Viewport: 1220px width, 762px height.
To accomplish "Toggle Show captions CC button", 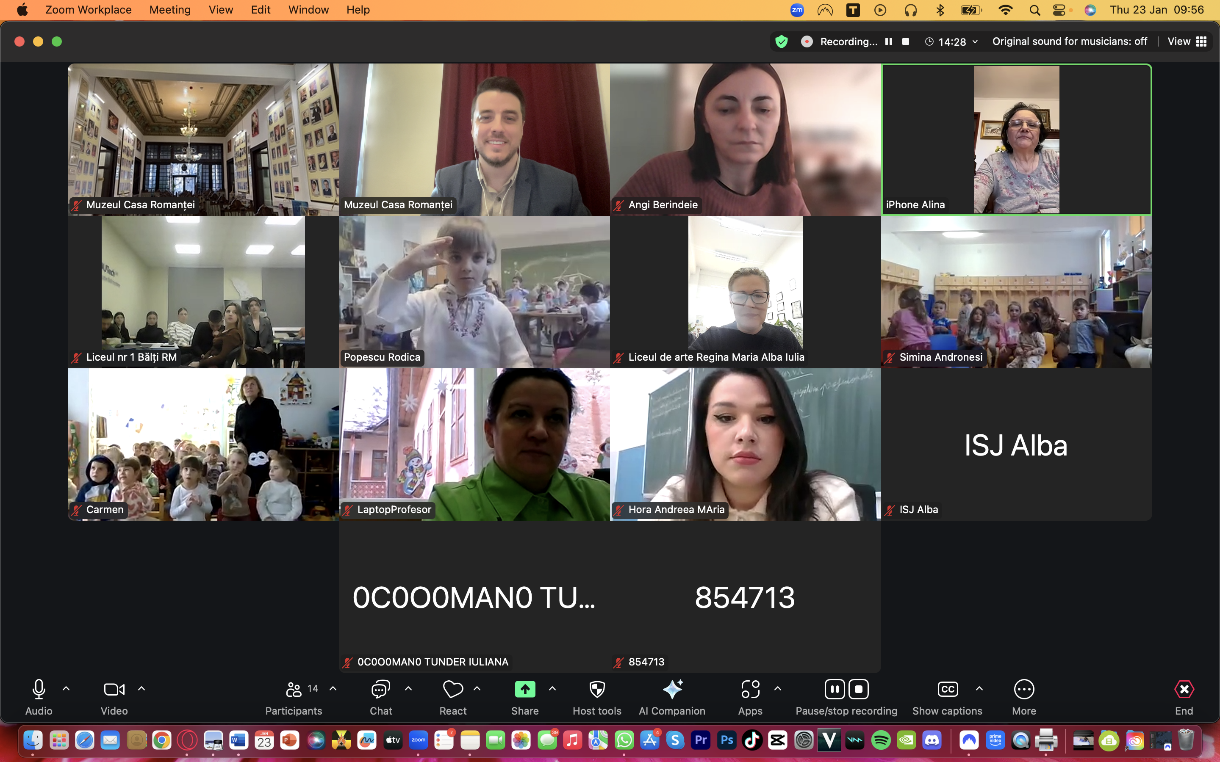I will point(947,690).
